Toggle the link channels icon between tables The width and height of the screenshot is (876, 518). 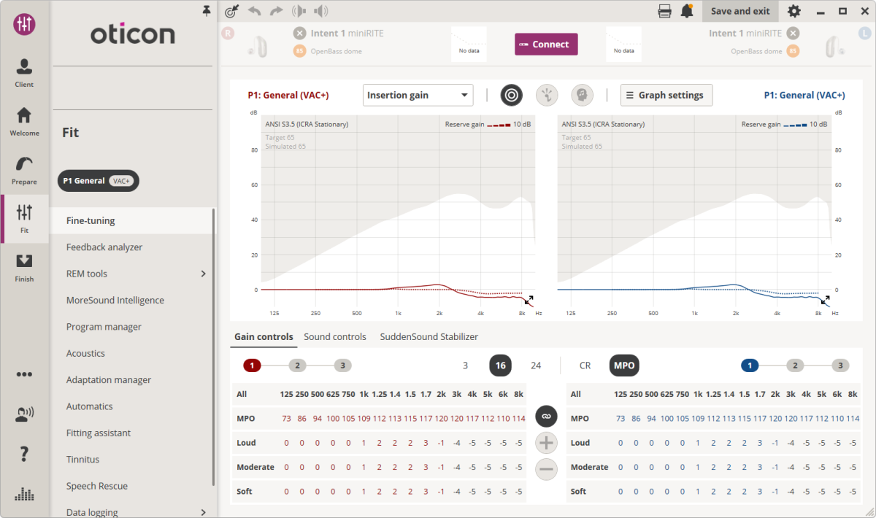tap(545, 416)
